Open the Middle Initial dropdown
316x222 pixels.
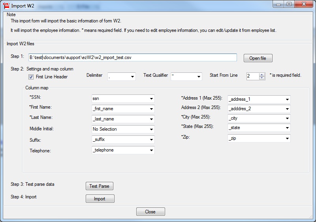151,129
